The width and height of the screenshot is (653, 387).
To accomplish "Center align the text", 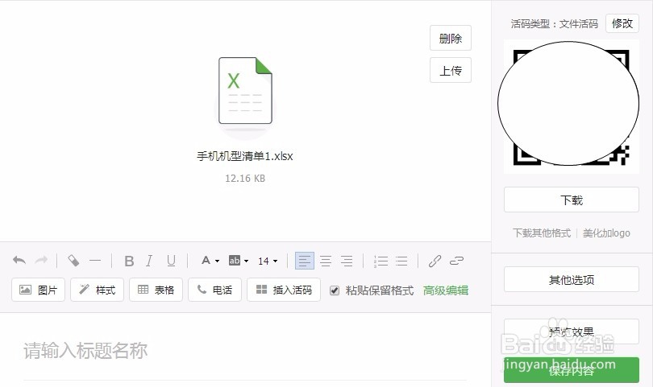I will [x=326, y=261].
